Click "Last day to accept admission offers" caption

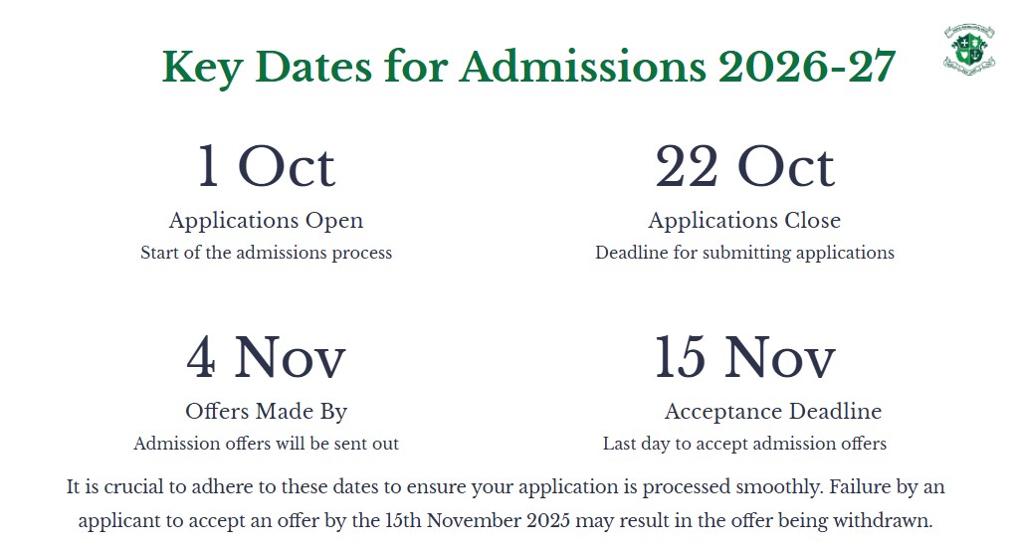tap(744, 444)
